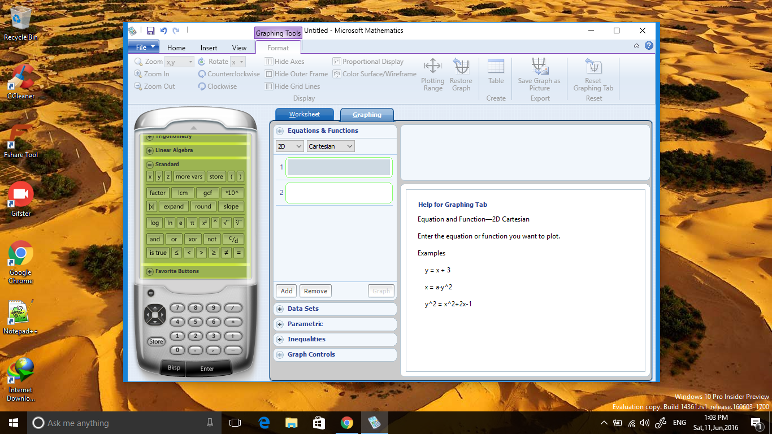The image size is (772, 434).
Task: Click the Ask me anything search box
Action: [124, 423]
